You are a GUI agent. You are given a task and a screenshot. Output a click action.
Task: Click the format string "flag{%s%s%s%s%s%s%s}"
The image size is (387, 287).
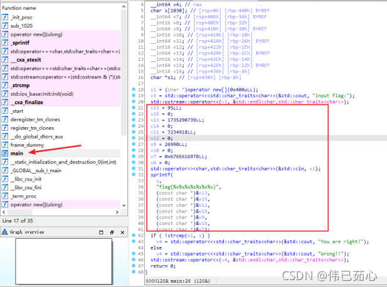coord(188,187)
